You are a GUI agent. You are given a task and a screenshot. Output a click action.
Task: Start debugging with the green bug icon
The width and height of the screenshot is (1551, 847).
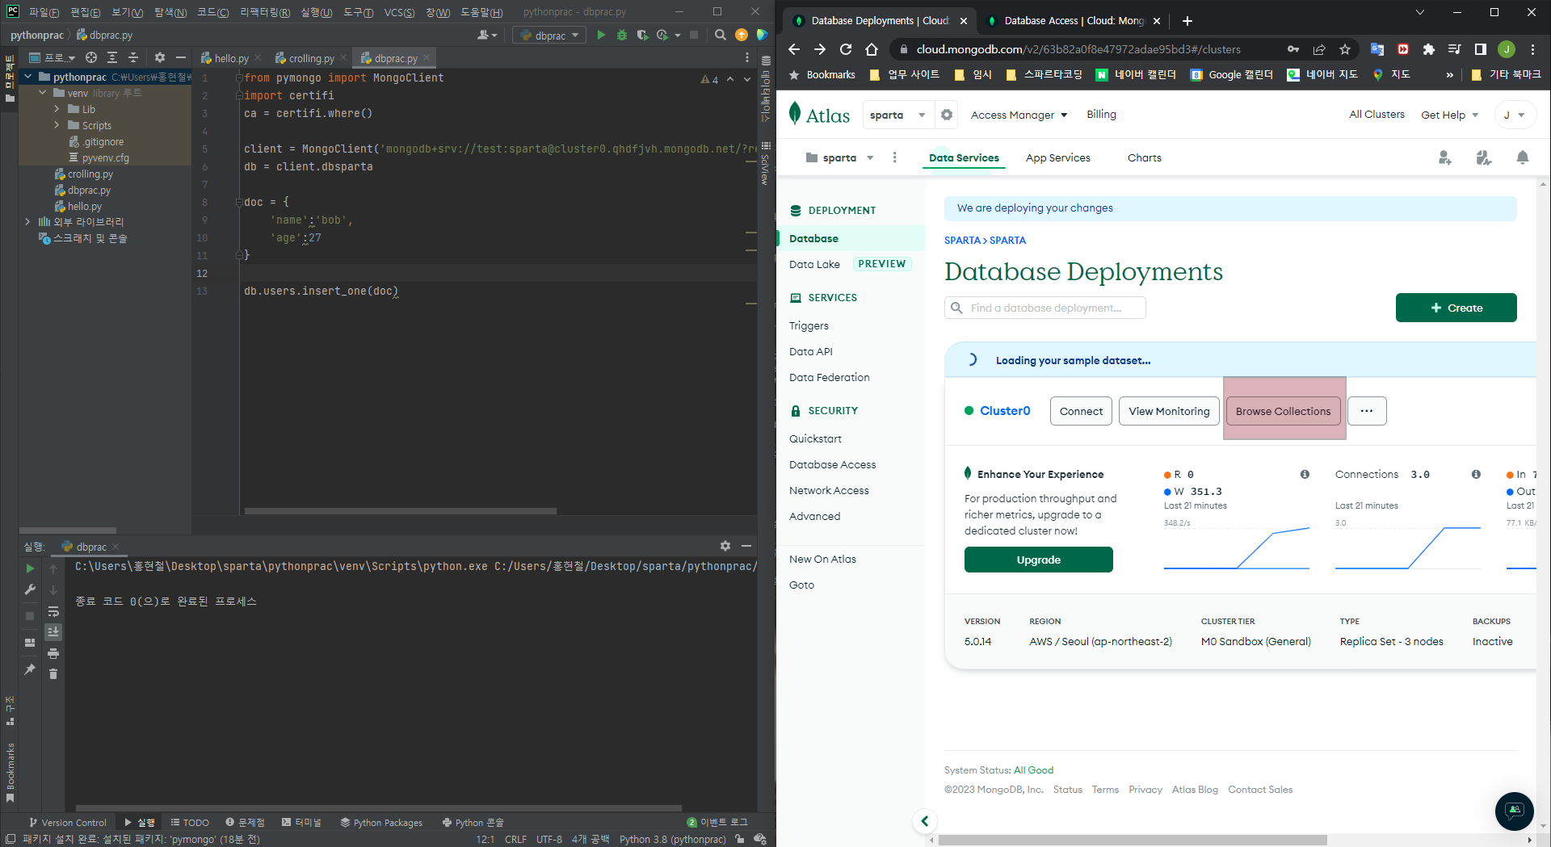click(622, 35)
